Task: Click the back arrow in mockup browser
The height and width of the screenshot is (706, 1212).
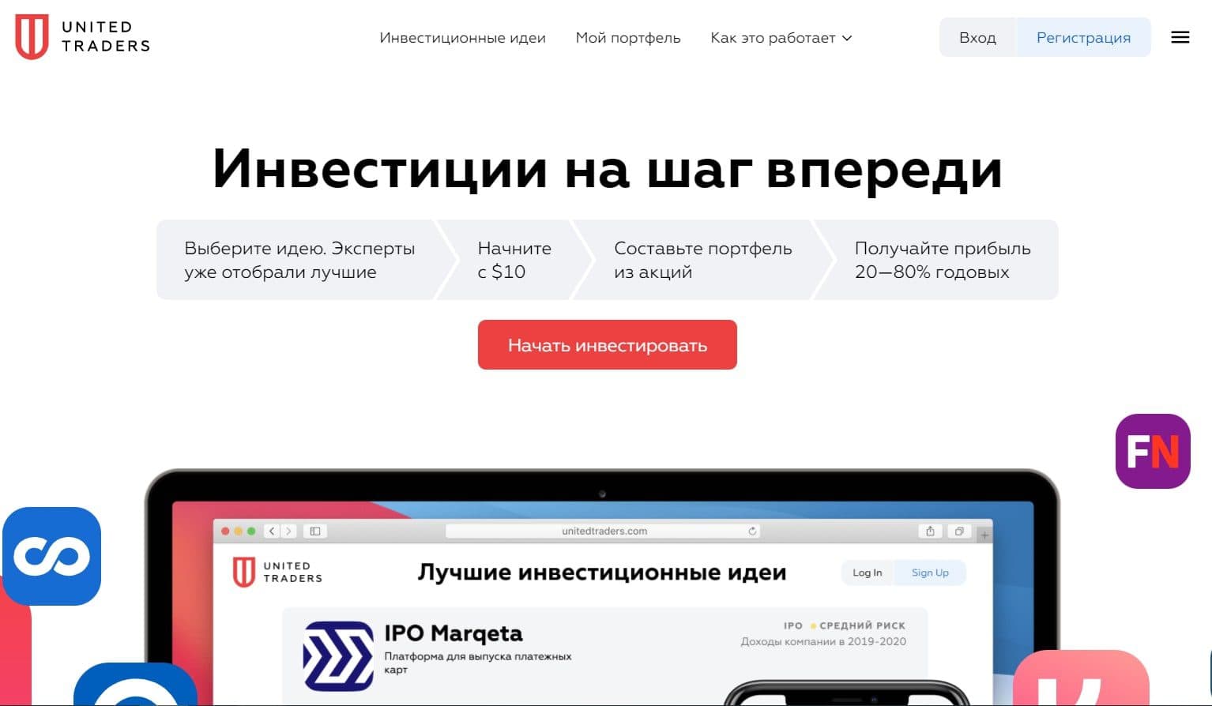Action: click(272, 531)
